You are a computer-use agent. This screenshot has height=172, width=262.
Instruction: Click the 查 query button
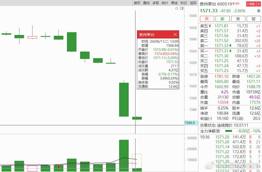(x=238, y=19)
